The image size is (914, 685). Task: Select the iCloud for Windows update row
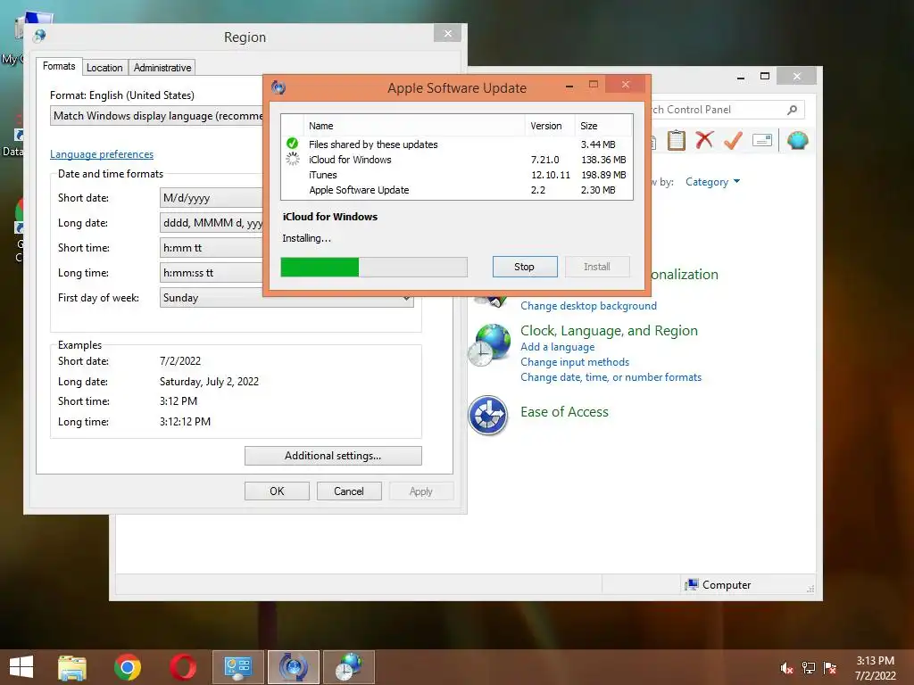click(x=456, y=160)
